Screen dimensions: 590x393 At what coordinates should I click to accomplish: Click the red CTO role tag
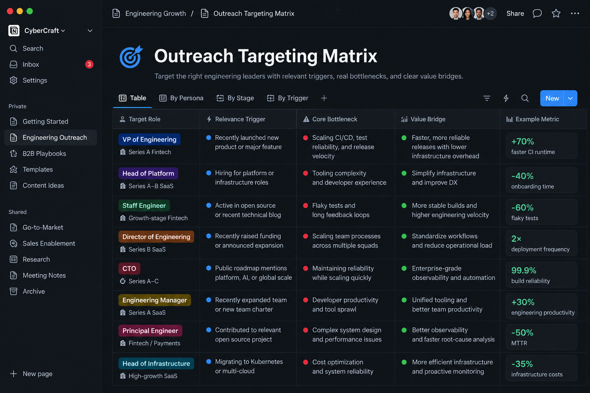[x=129, y=268]
